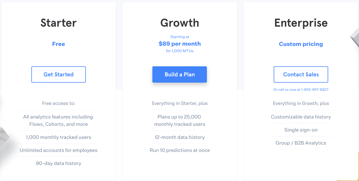Click 'Run 10 predictions at once' feature
The image size is (359, 181).
pyautogui.click(x=180, y=150)
